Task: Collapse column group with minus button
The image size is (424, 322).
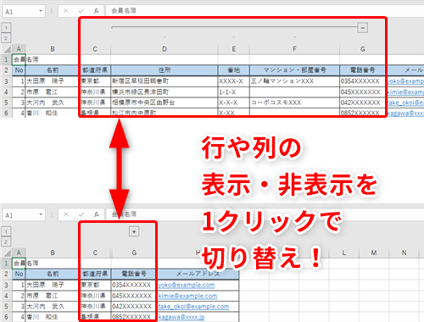Action: click(x=362, y=28)
